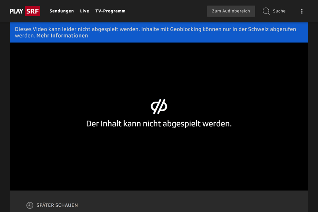Click the clock icon beside Später schauen
Image resolution: width=318 pixels, height=212 pixels.
30,205
